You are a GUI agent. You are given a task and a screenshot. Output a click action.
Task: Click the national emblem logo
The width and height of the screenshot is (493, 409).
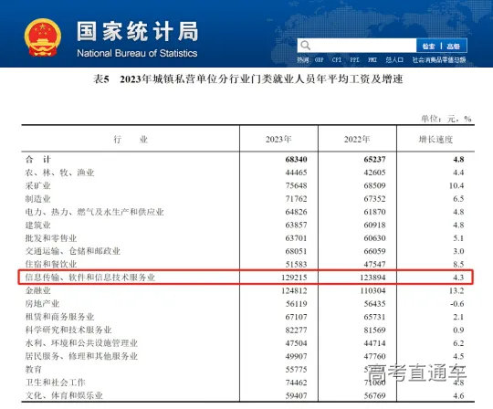43,37
